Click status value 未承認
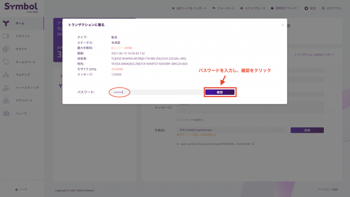The image size is (350, 197). 115,42
